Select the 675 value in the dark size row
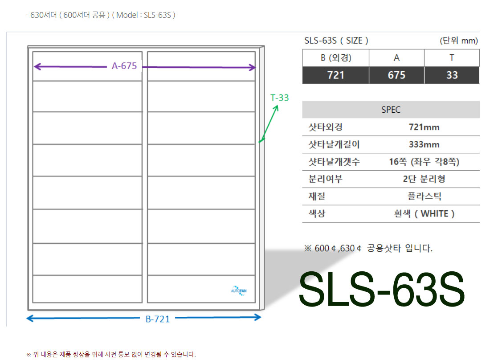This screenshot has width=490, height=364. pyautogui.click(x=396, y=75)
